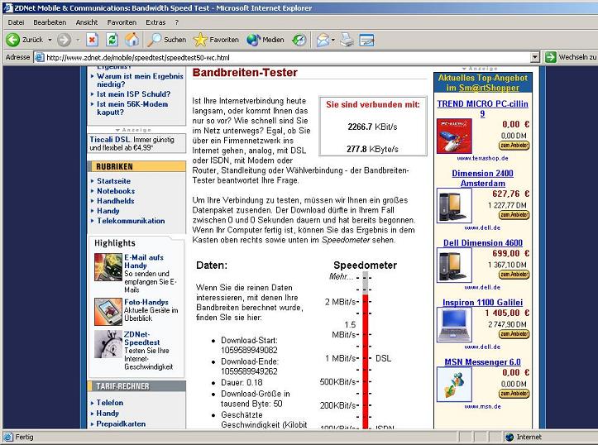Open forward button history dropdown arrow
Viewport: 598px width, 445px height.
coord(78,40)
